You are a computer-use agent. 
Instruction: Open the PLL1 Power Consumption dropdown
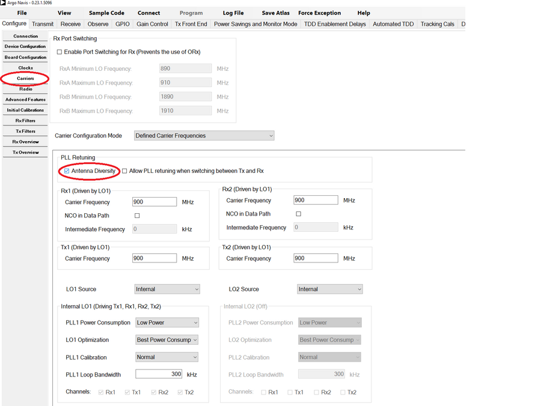click(x=167, y=322)
